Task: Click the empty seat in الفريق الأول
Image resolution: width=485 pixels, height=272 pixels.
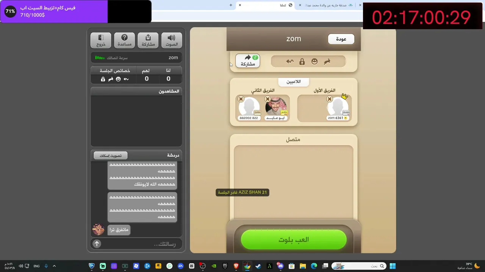Action: (x=311, y=108)
